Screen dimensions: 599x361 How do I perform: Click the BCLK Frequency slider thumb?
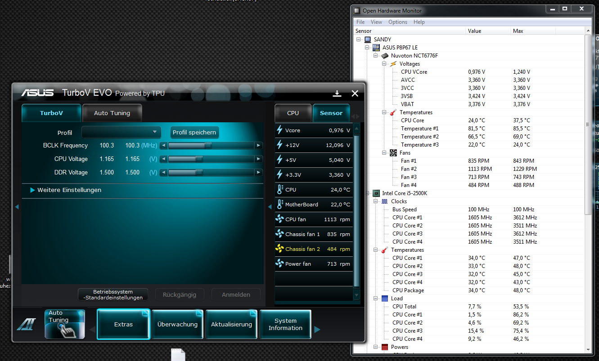pyautogui.click(x=208, y=146)
